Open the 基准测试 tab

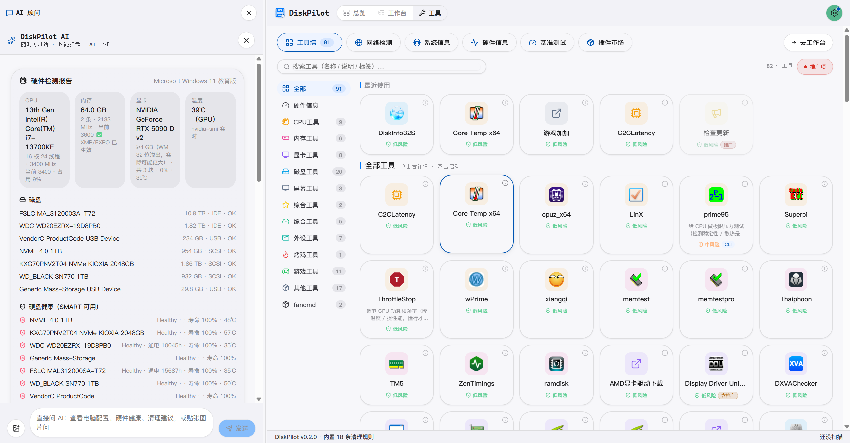pyautogui.click(x=547, y=43)
